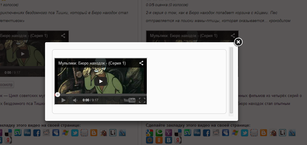Click the small play icon in the popup player control bar
This screenshot has width=307, height=145.
click(x=63, y=100)
